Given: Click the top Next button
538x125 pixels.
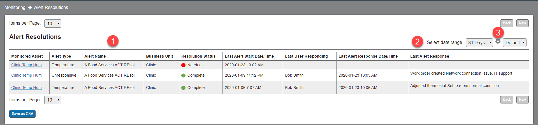Looking at the screenshot, I should (522, 23).
